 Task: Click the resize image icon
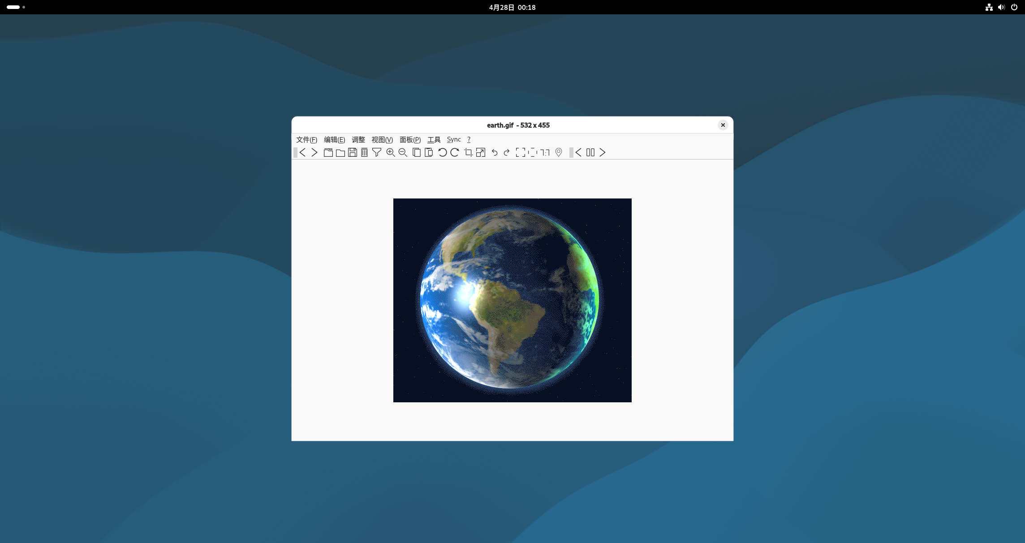point(481,153)
